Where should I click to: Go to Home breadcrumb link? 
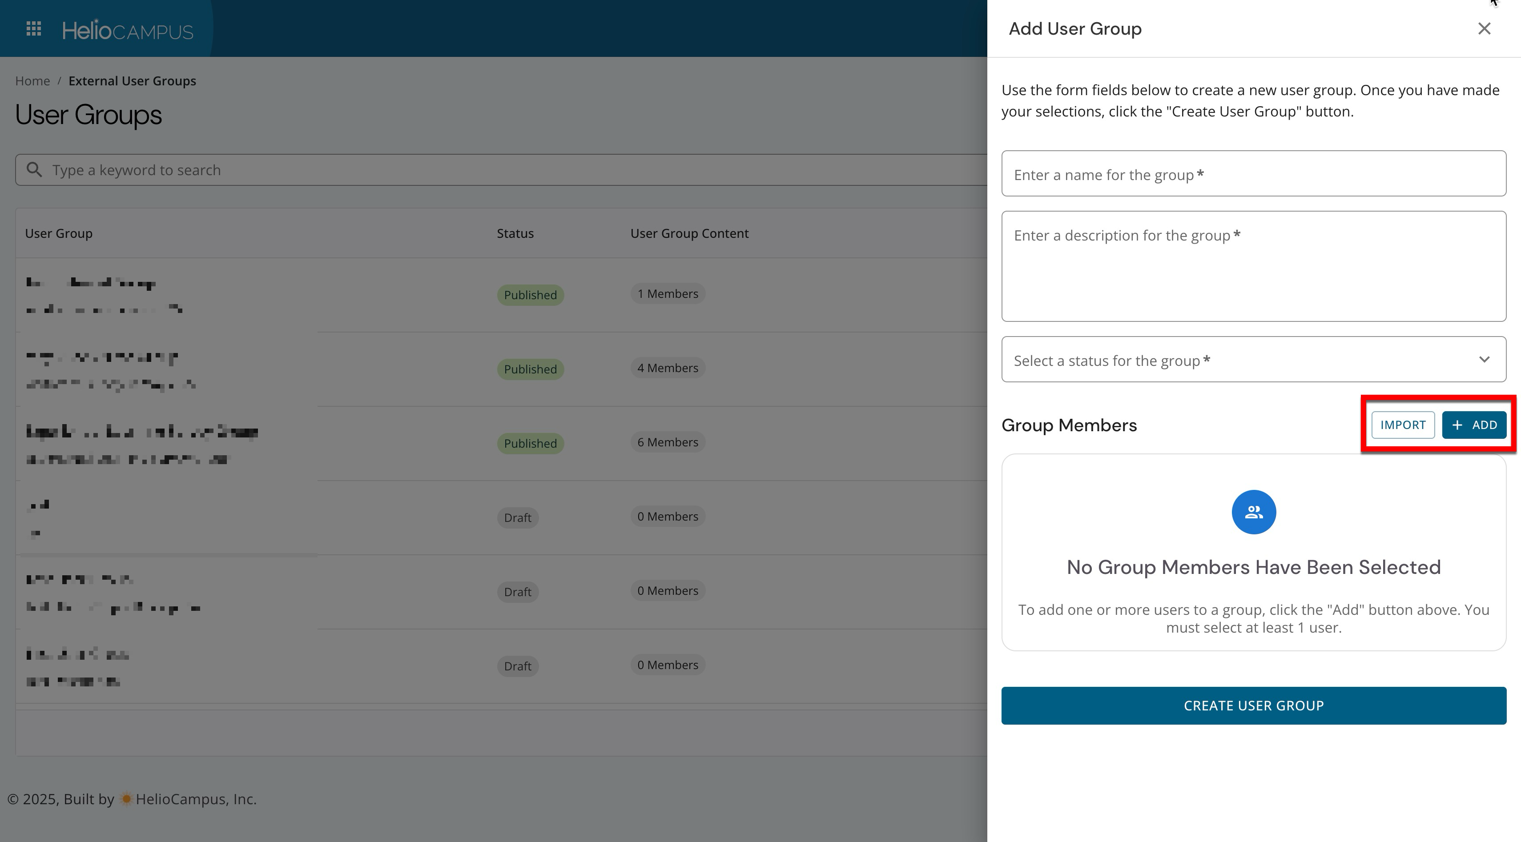32,81
